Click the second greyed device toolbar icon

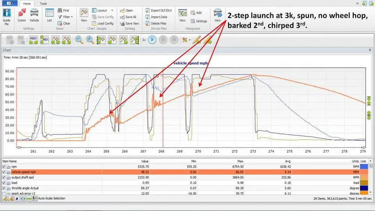pos(21,40)
